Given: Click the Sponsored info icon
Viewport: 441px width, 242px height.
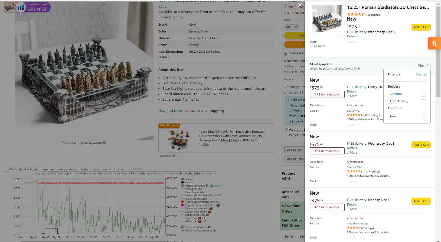Looking at the screenshot, I should pos(174,156).
